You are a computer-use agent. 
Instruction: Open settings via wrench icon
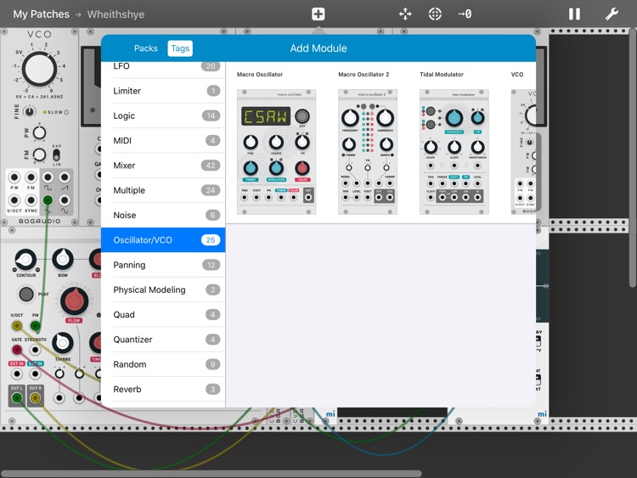click(x=612, y=14)
